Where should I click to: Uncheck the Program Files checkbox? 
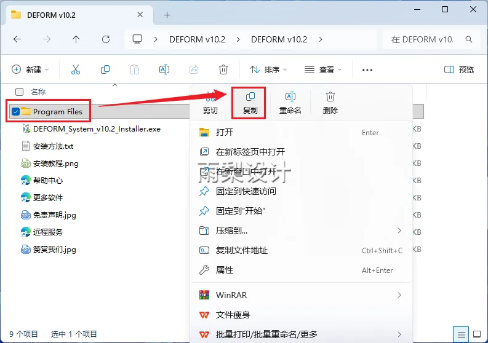(x=15, y=111)
